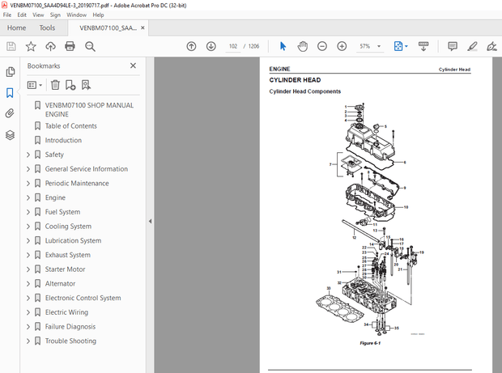Switch to the Home tab
The image size is (502, 373).
pos(17,28)
